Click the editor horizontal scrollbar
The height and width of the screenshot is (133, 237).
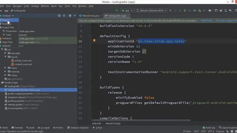point(141,120)
